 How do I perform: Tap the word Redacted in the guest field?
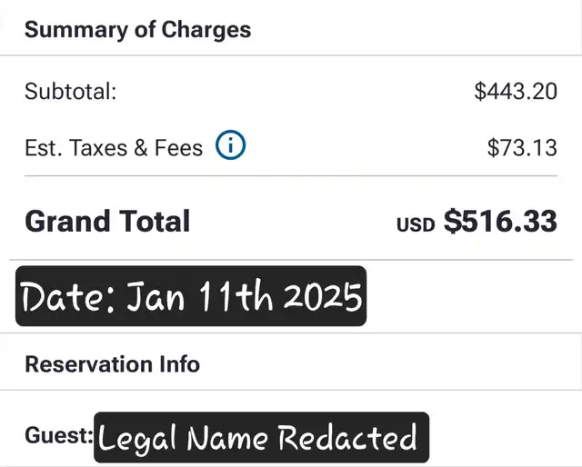coord(346,439)
